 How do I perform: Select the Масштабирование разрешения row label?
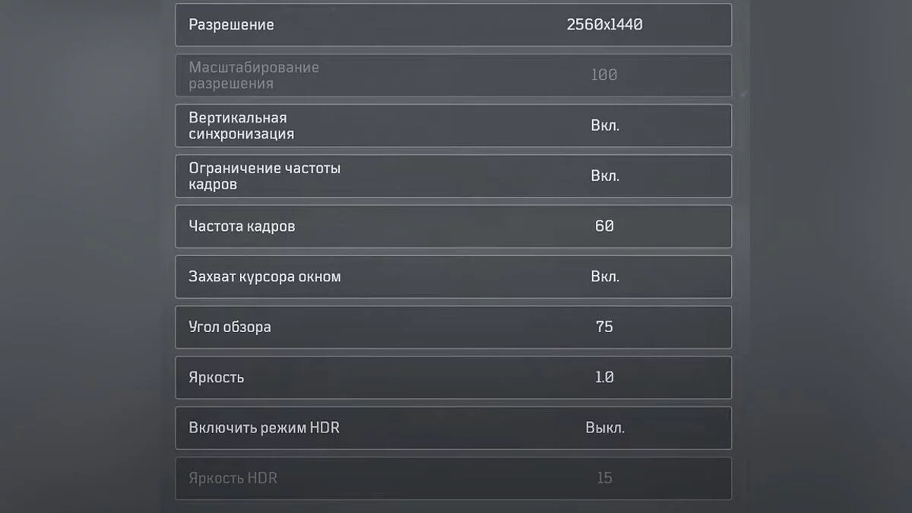[254, 75]
